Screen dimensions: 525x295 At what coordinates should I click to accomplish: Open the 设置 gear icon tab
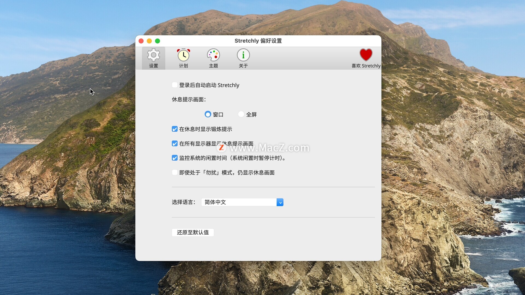click(153, 55)
